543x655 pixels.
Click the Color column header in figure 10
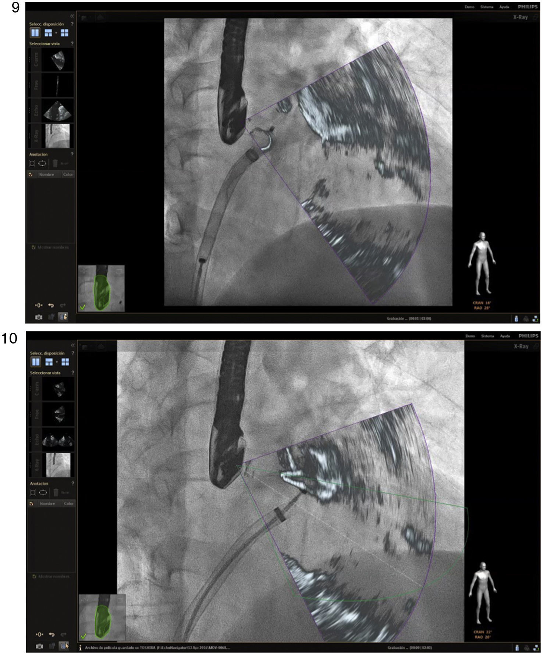pos(69,504)
